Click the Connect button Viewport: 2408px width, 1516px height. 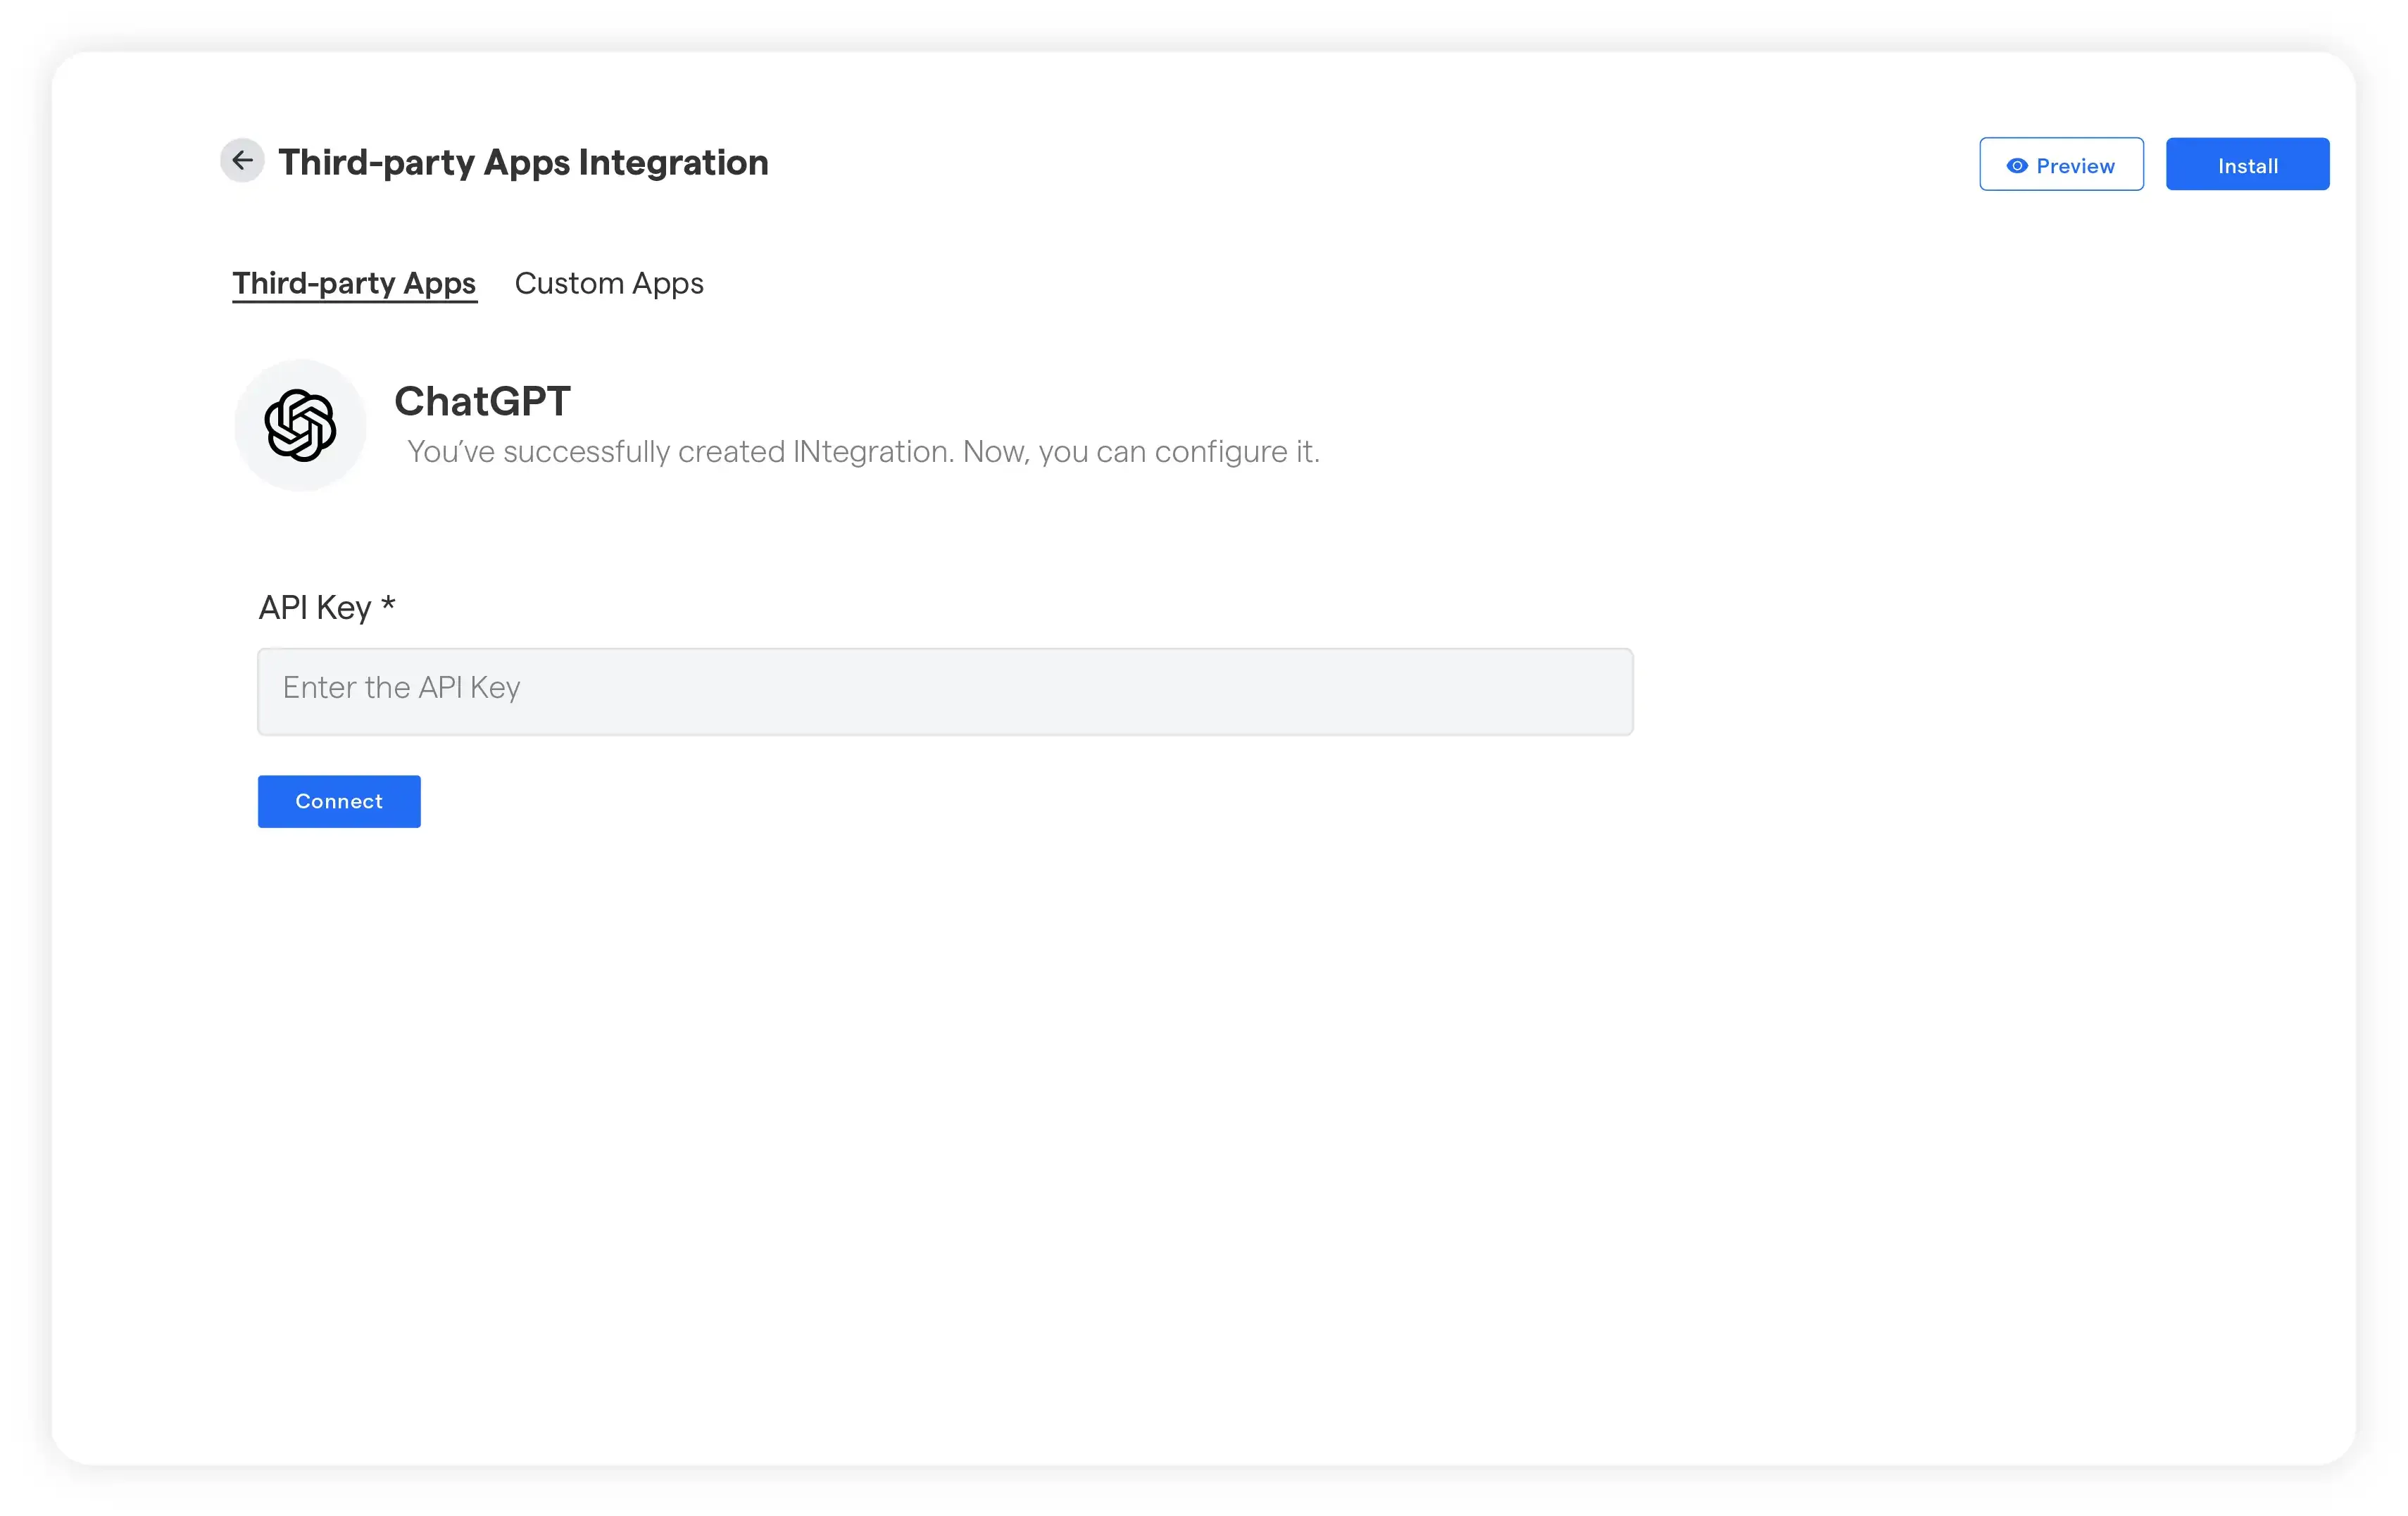pos(339,801)
